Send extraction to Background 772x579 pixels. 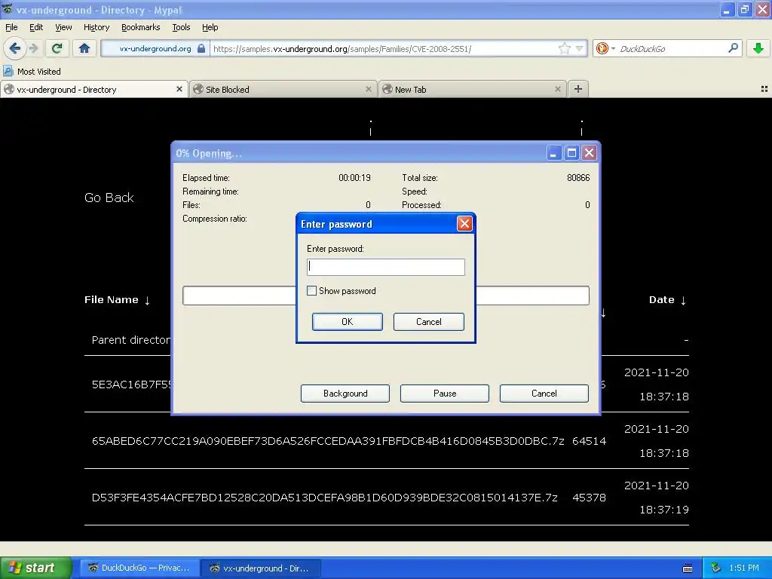coord(345,394)
